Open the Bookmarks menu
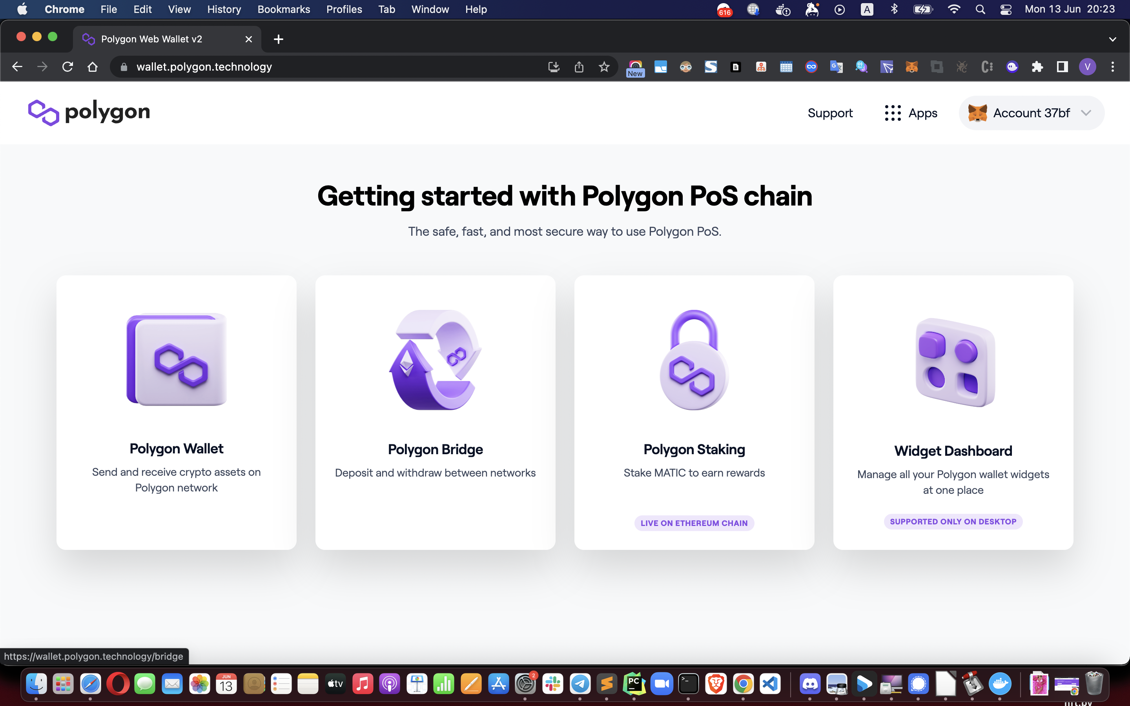This screenshot has width=1130, height=706. 283,9
